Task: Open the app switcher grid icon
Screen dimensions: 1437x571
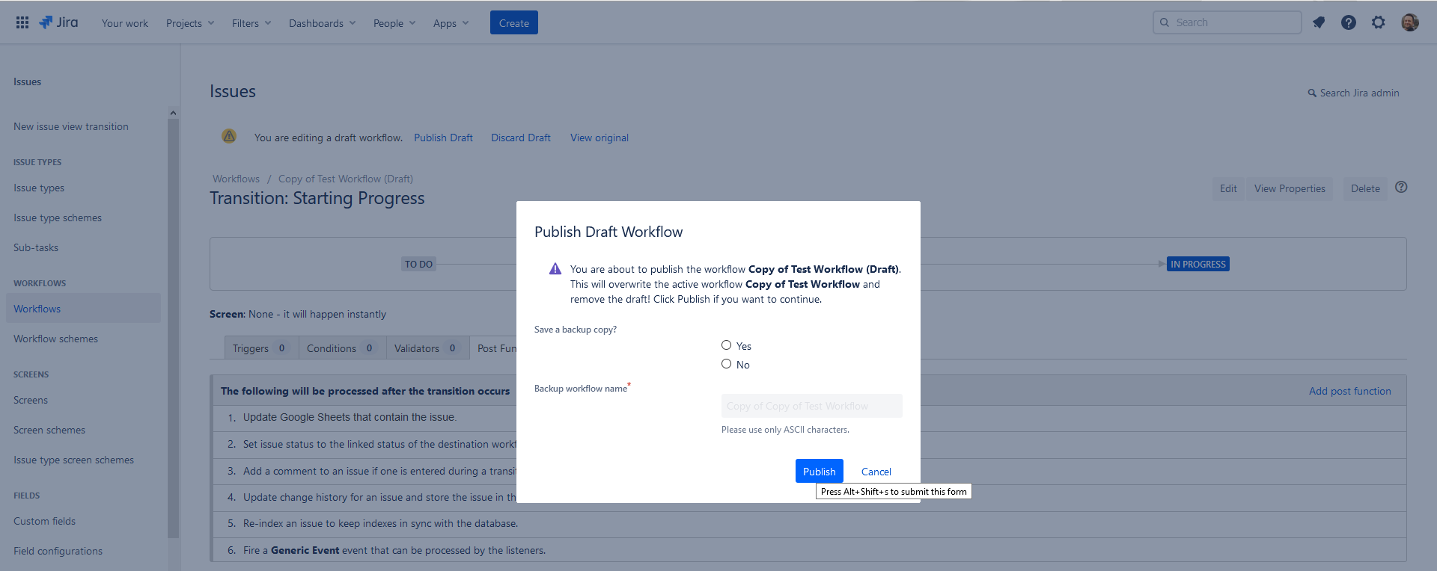Action: 22,22
